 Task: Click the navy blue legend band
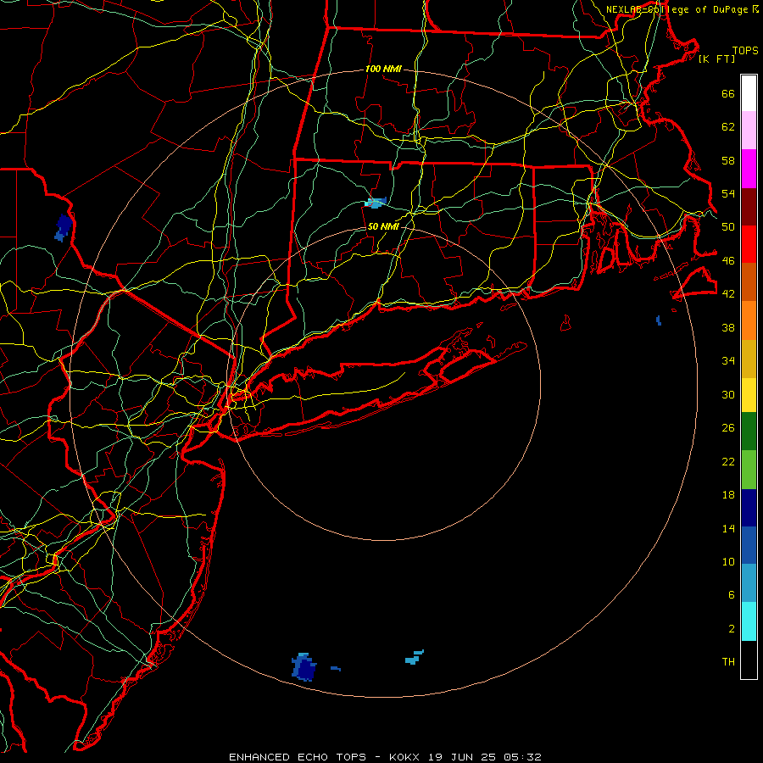click(x=749, y=508)
